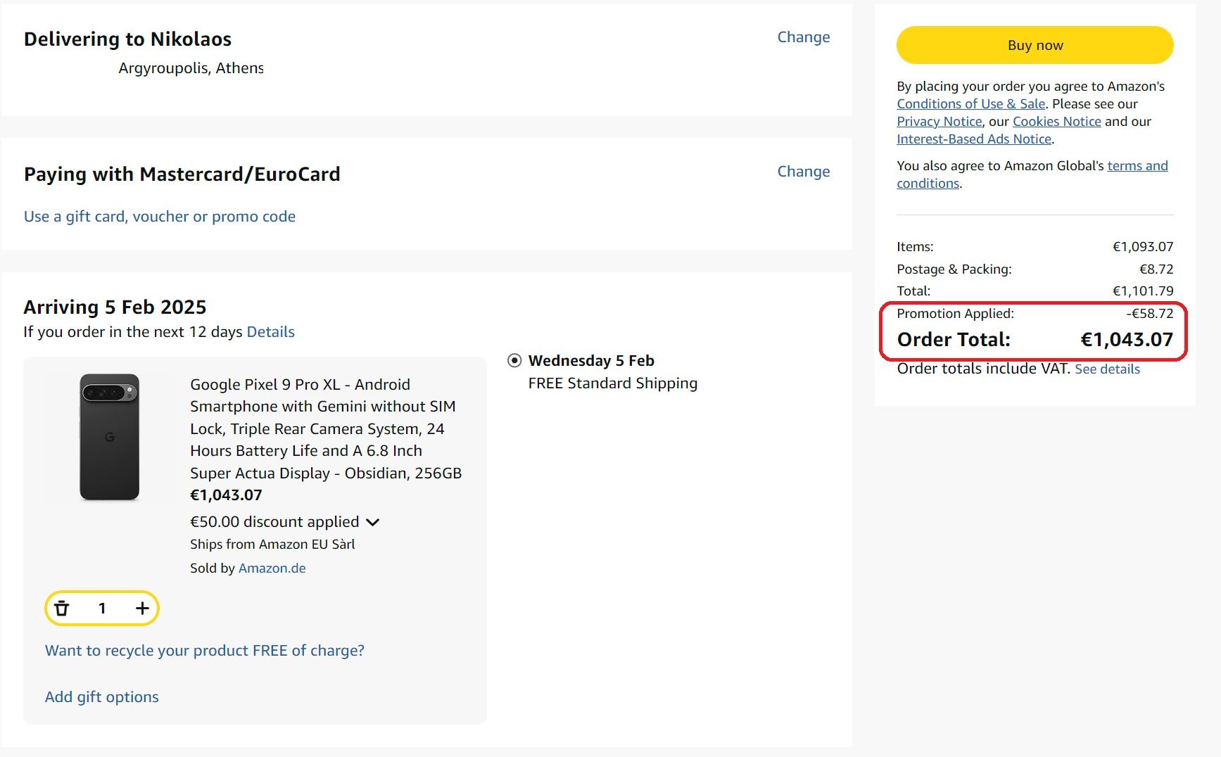The height and width of the screenshot is (757, 1221).
Task: Click the Items amount €1,093.07
Action: point(1143,247)
